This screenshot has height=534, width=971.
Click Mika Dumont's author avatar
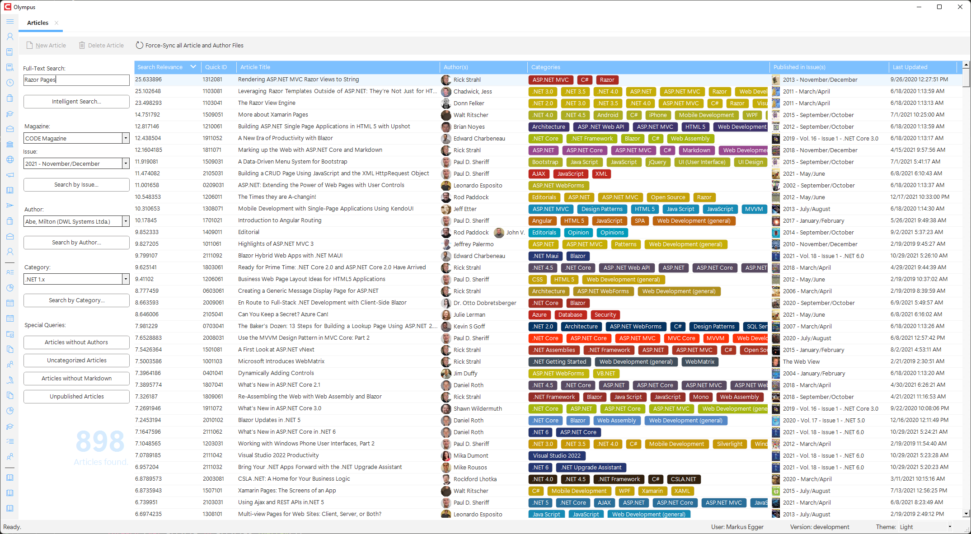(446, 456)
